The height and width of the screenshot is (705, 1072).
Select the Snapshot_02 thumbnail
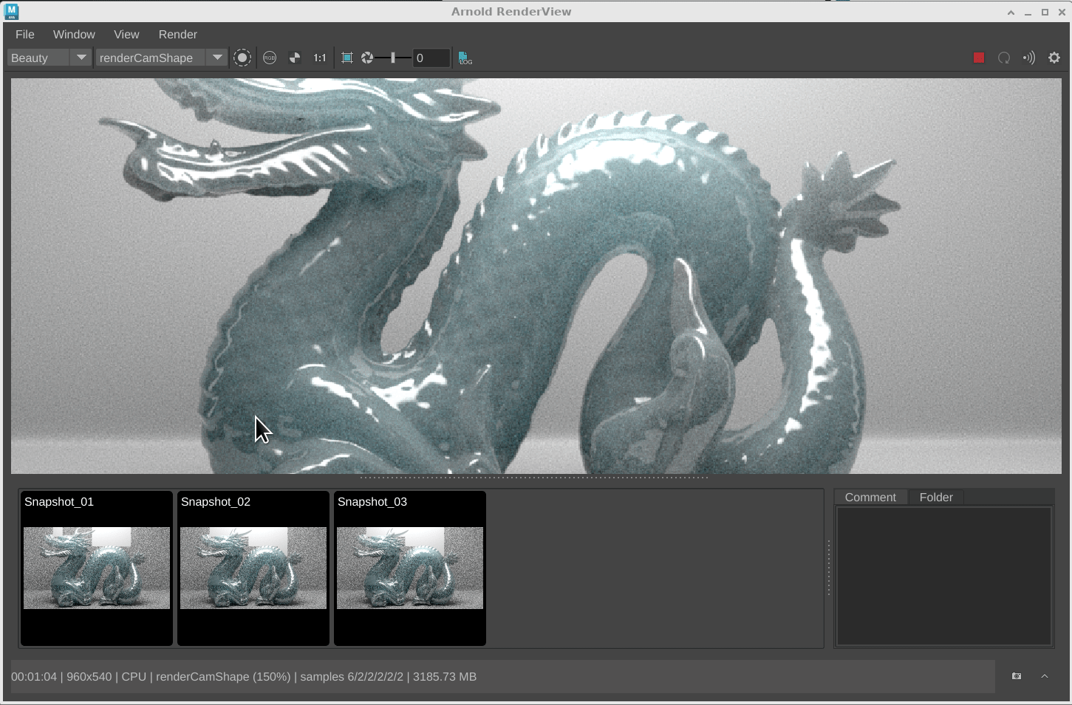coord(253,568)
